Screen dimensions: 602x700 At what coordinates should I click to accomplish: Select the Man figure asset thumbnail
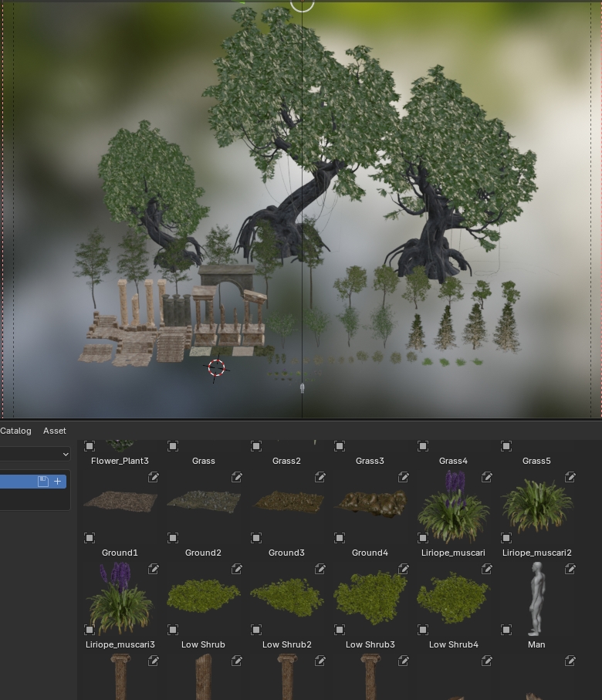[536, 599]
